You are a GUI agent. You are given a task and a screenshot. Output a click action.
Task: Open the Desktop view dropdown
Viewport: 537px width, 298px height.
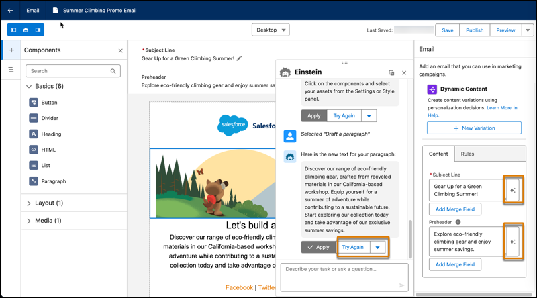(x=271, y=30)
